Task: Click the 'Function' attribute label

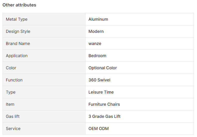Action: pyautogui.click(x=14, y=80)
